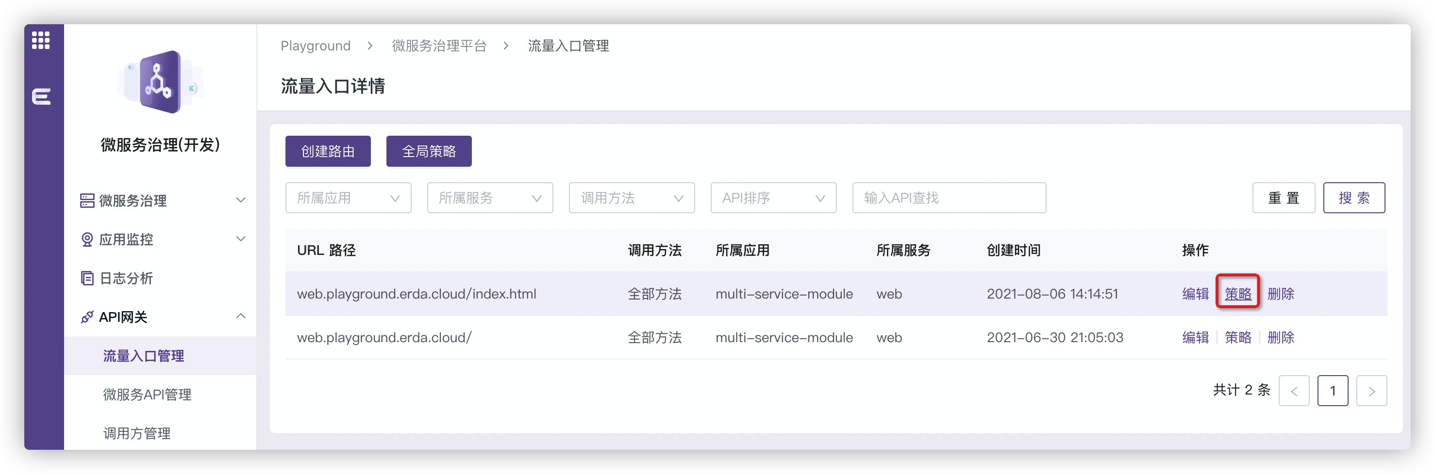Click the 日志分析 log analysis icon
Viewport: 1435px width, 474px height.
[86, 278]
